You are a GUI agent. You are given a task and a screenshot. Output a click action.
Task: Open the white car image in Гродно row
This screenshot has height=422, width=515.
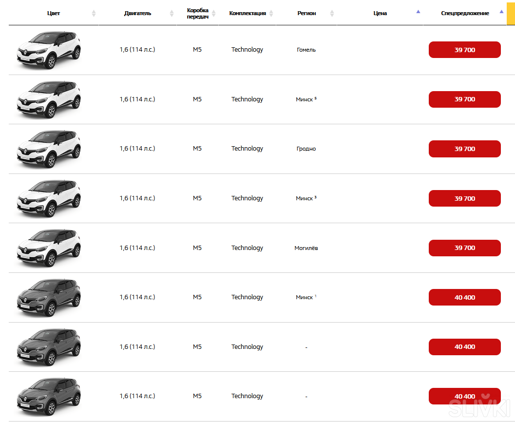[x=49, y=149]
